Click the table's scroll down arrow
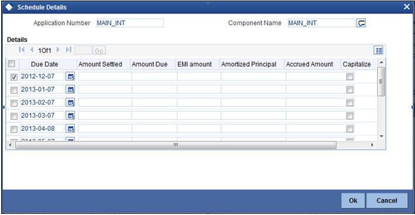 (382, 136)
